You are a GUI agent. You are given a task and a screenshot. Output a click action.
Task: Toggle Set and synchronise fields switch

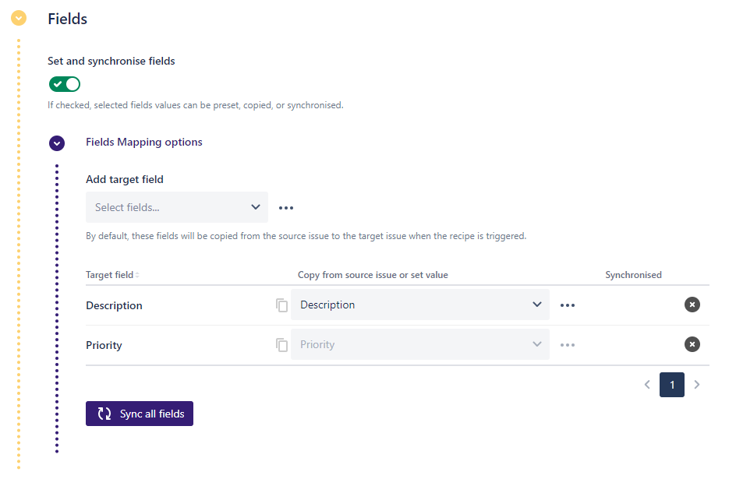click(x=65, y=84)
